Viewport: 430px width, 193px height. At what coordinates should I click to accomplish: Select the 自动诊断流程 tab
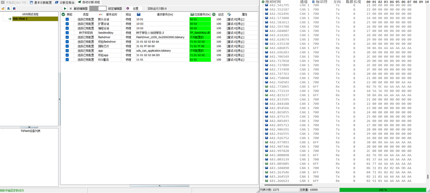pos(89,2)
